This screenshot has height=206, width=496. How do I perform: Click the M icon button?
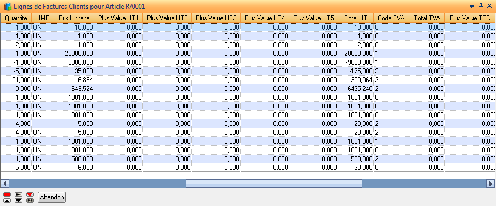(x=30, y=201)
